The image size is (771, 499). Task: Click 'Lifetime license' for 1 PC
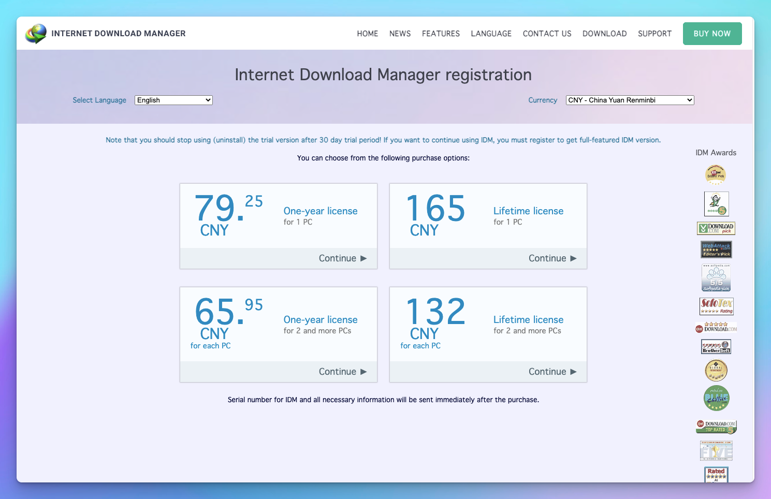(528, 211)
